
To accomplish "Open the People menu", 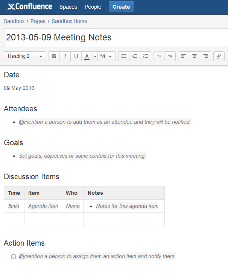I will coord(93,7).
